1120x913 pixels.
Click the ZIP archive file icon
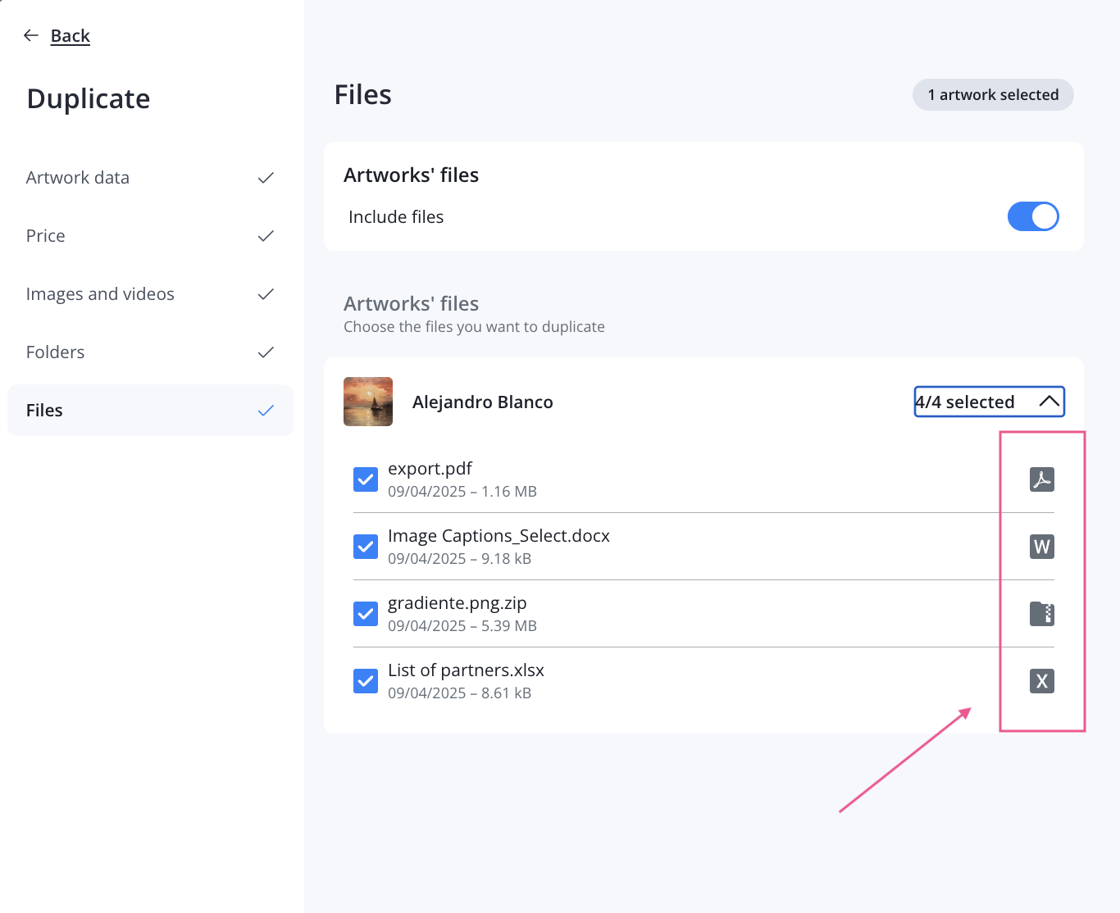1041,614
